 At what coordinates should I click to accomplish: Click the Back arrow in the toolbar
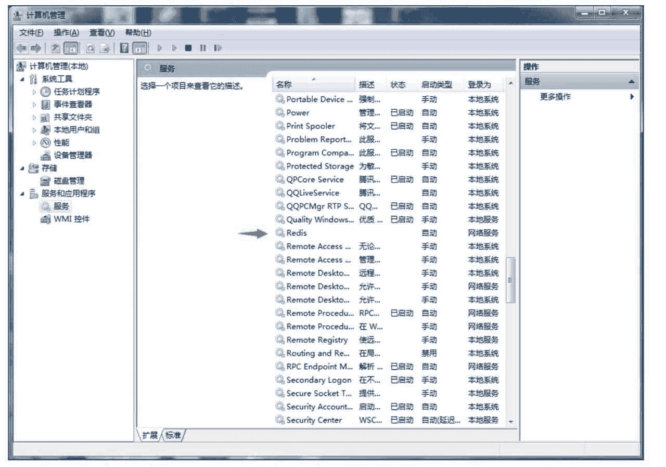pyautogui.click(x=21, y=48)
